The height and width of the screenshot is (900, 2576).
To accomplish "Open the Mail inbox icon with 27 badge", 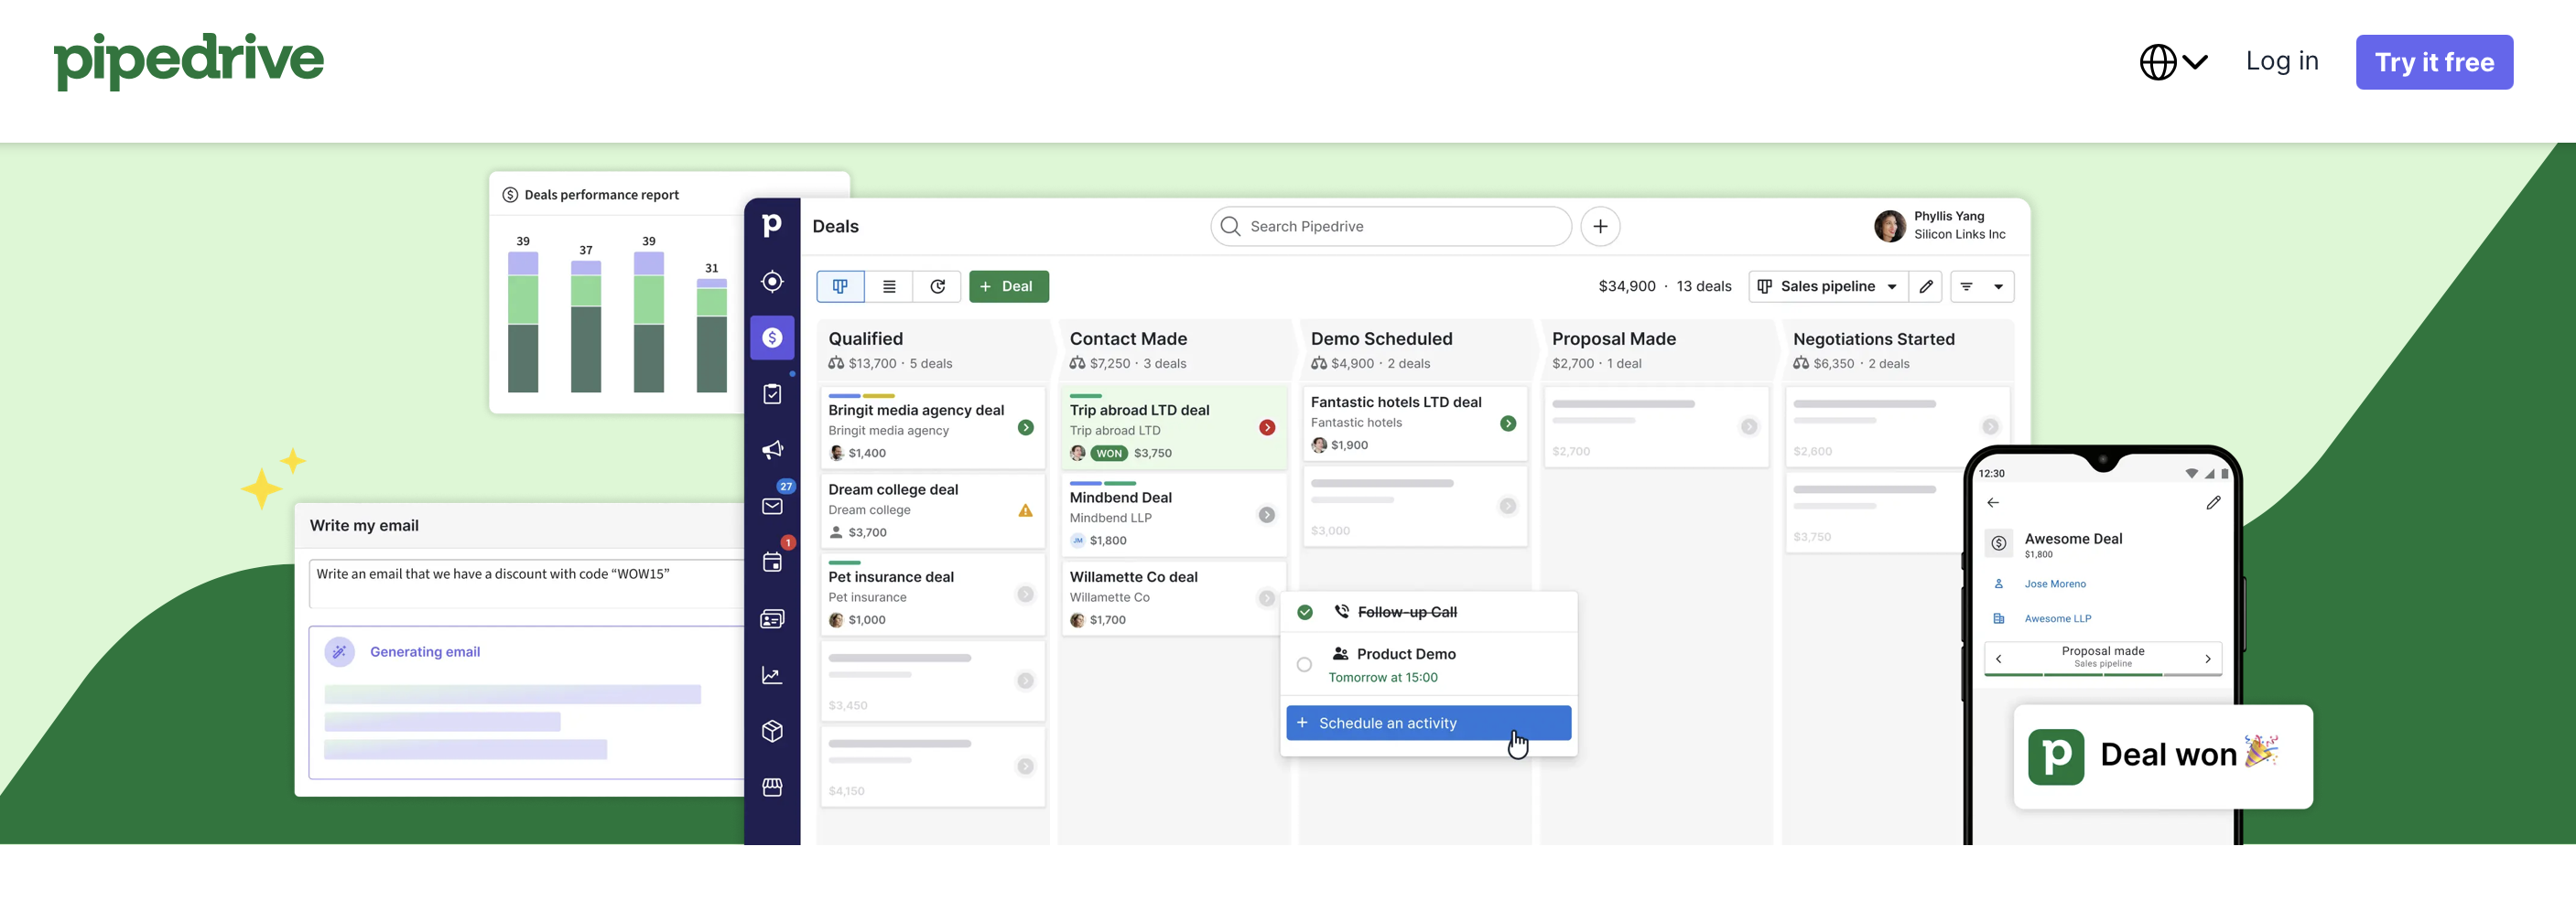I will (x=773, y=506).
